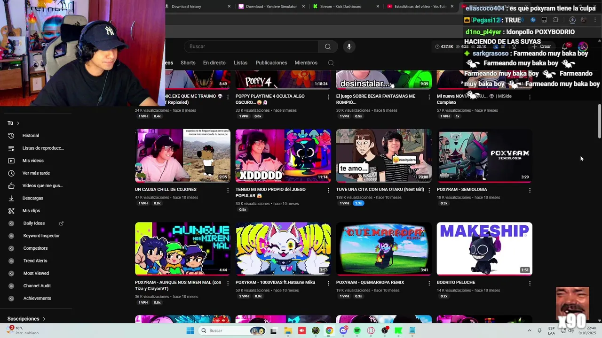
Task: Click the thumbs-up liked videos icon
Action: (x=11, y=186)
